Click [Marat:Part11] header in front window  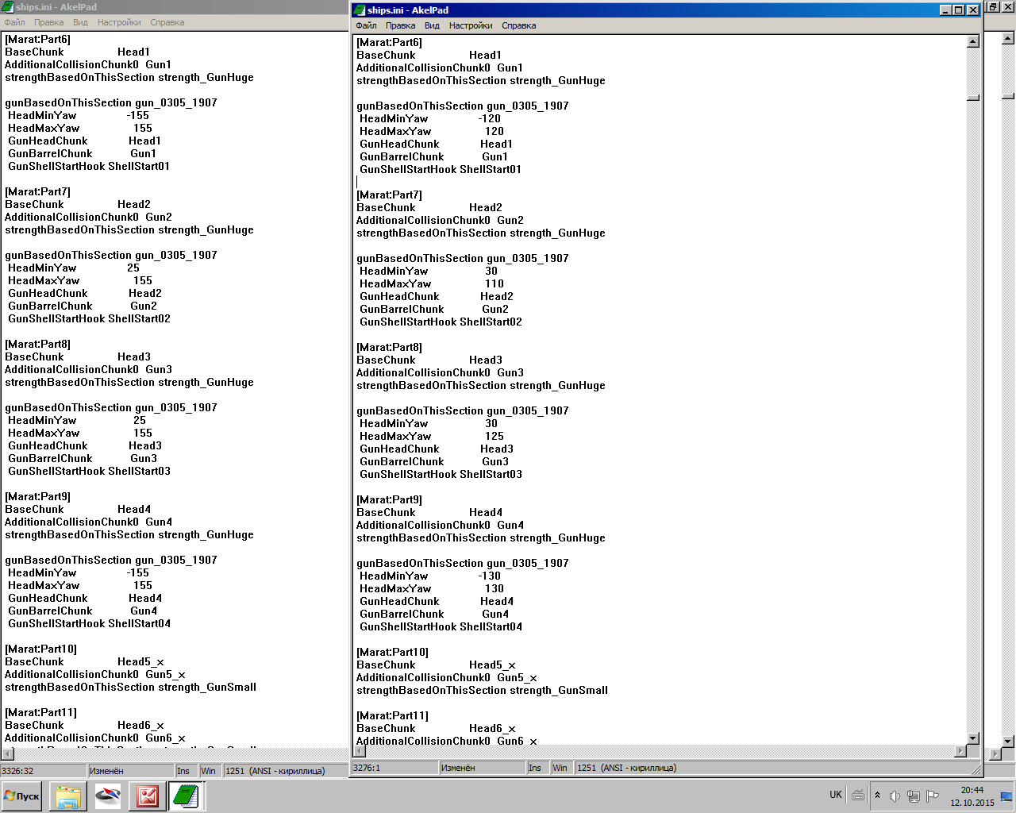(392, 715)
